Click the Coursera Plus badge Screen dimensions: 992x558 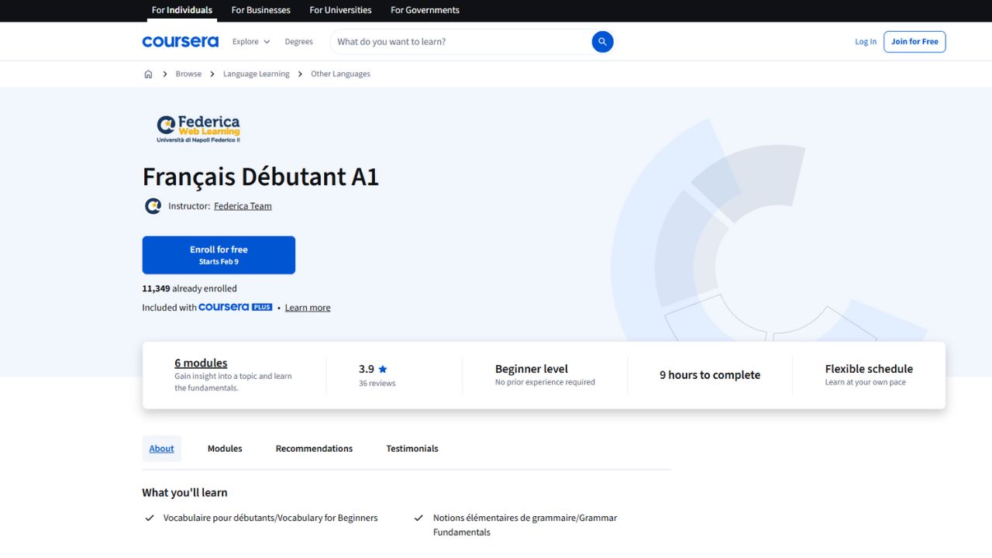[x=236, y=307]
